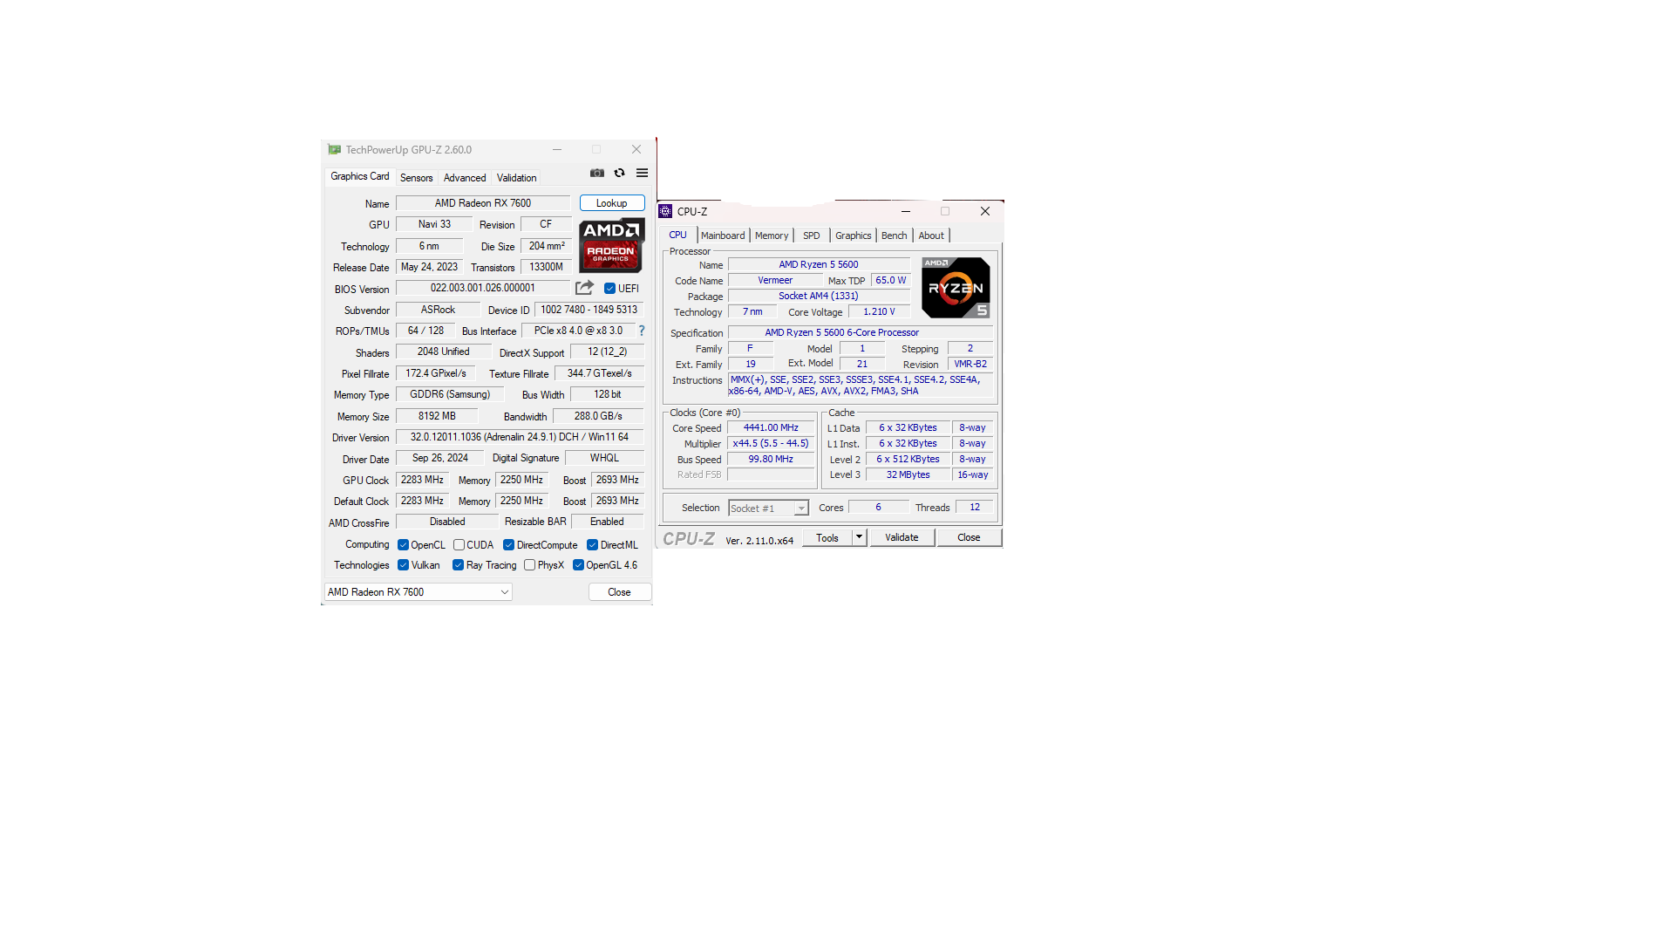1674x942 pixels.
Task: Toggle the OpenGL 4.6 checkbox
Action: click(x=578, y=565)
